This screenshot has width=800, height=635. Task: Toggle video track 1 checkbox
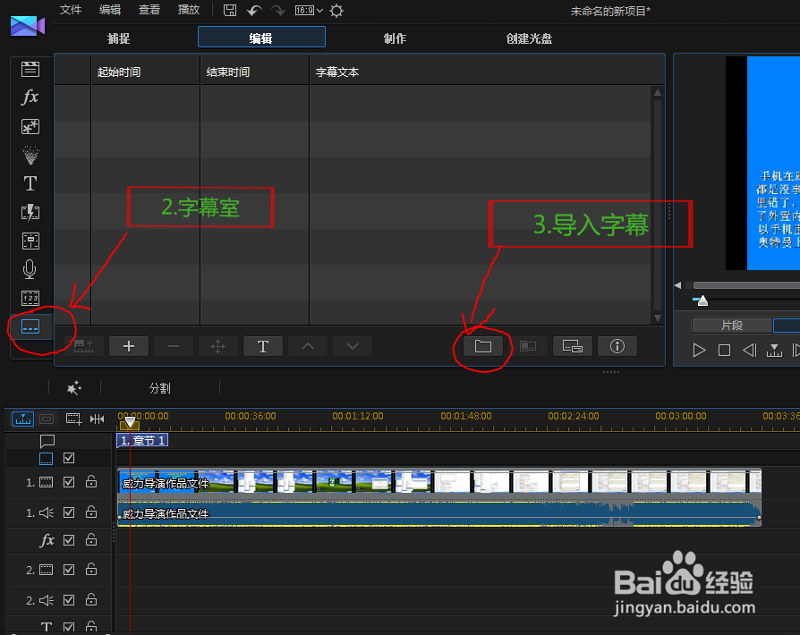69,482
